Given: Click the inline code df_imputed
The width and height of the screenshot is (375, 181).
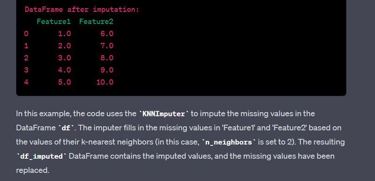Looking at the screenshot, I should coord(41,157).
